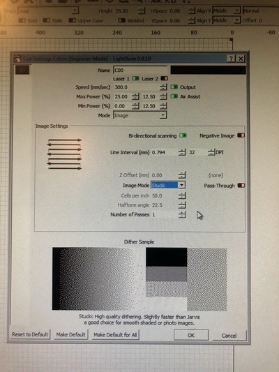Enable the Laser 2 switch
This screenshot has width=279, height=372.
coord(165,78)
